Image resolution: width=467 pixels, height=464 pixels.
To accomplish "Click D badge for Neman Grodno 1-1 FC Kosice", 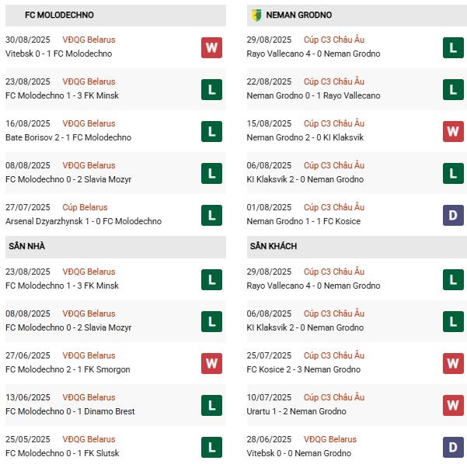I will 453,216.
